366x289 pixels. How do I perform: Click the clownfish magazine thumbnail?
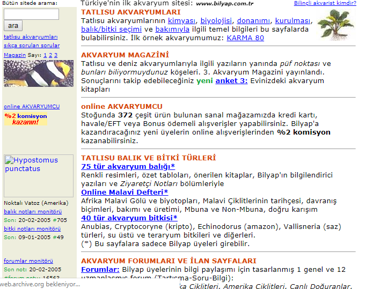pos(39,73)
